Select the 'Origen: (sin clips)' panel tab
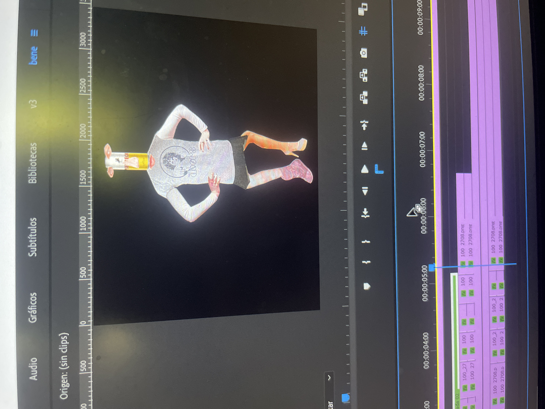Viewport: 545px width, 409px height. click(63, 366)
